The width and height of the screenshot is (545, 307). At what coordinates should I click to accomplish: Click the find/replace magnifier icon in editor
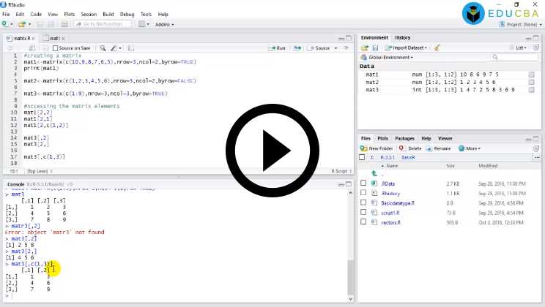tap(101, 48)
